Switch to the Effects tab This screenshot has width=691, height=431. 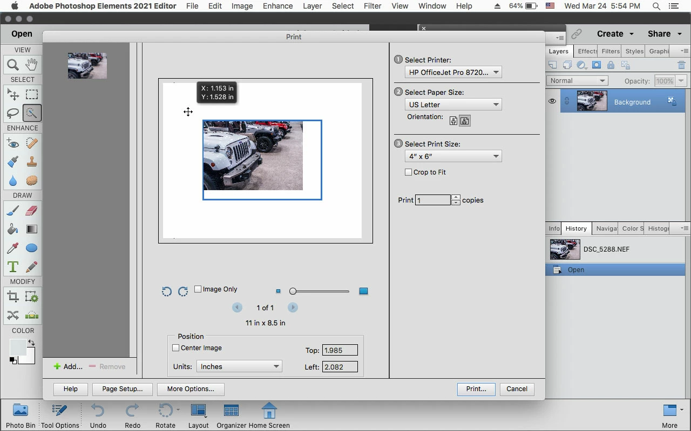point(586,51)
